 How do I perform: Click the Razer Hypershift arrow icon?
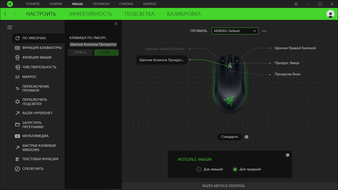[x=17, y=113]
